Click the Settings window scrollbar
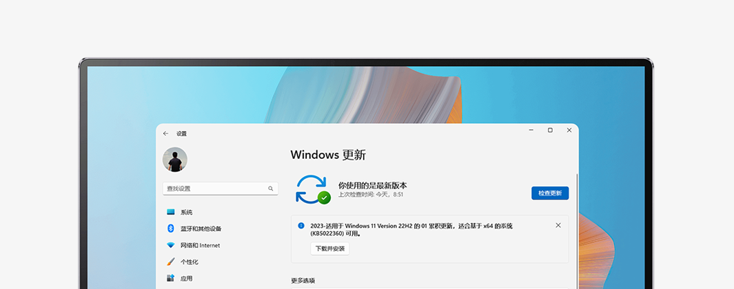Image resolution: width=734 pixels, height=289 pixels. coord(577,231)
